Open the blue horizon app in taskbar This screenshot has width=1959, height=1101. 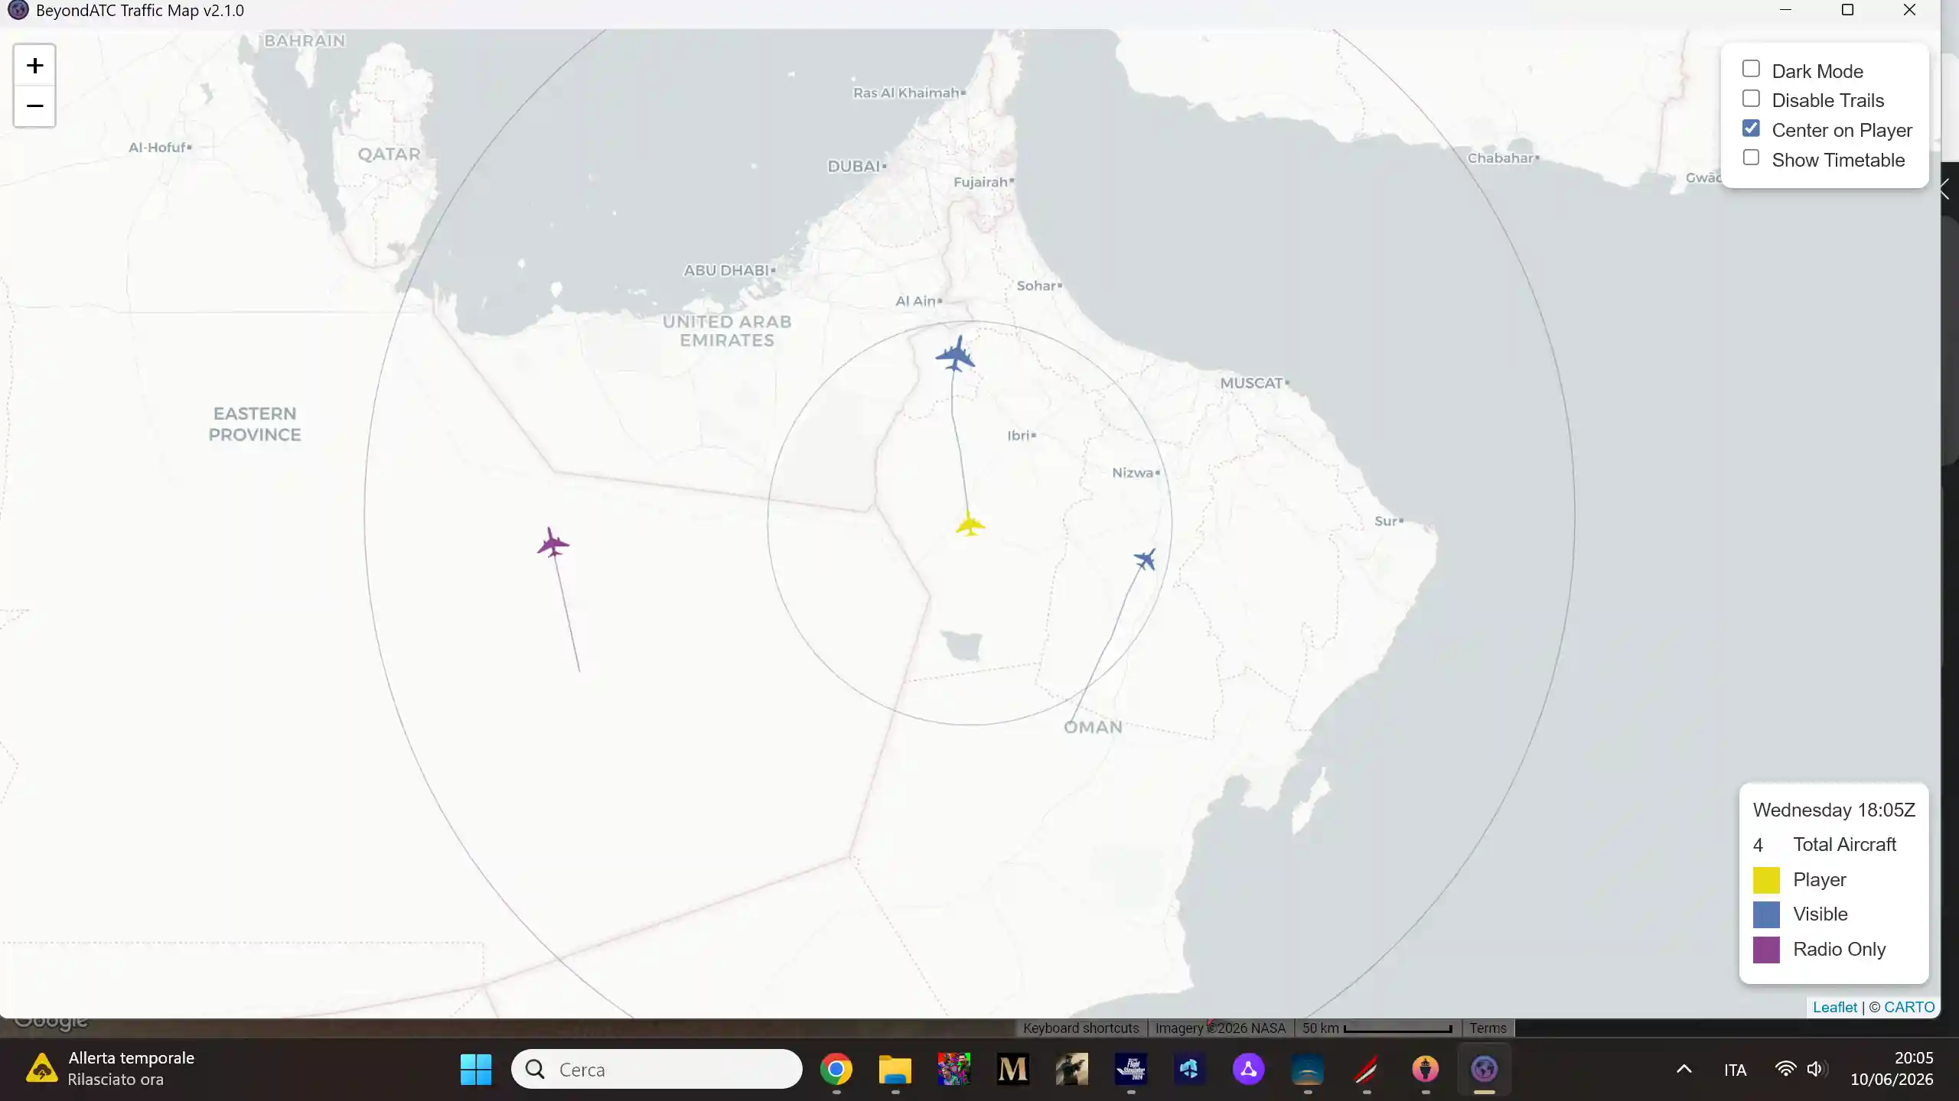click(x=1307, y=1069)
